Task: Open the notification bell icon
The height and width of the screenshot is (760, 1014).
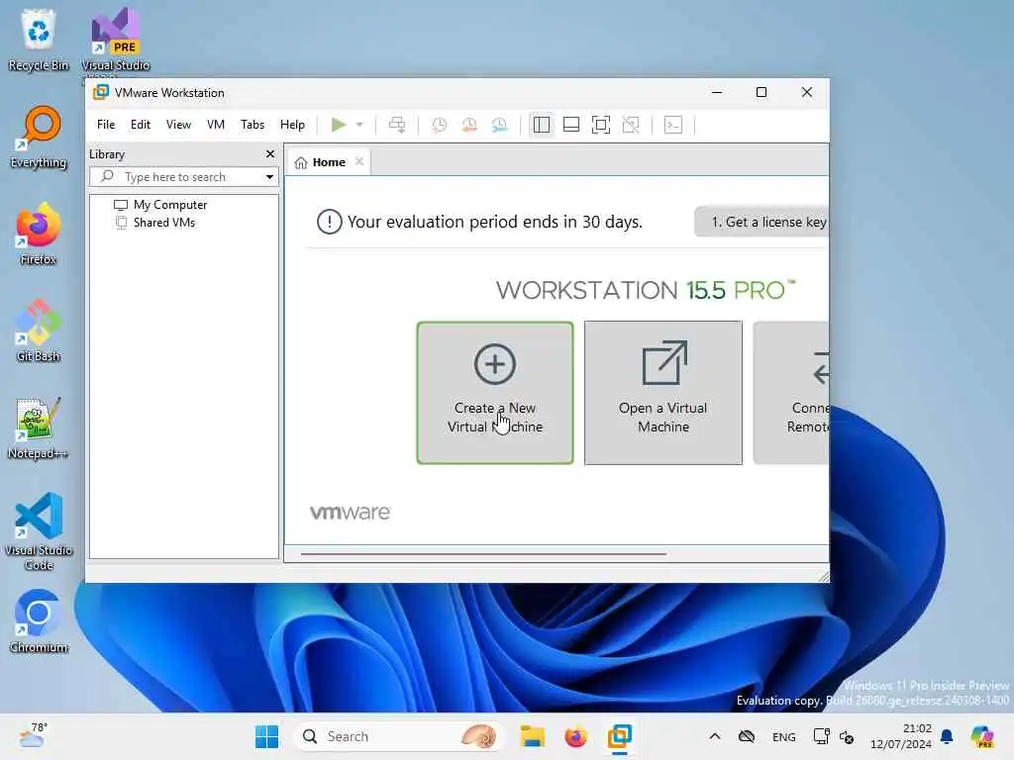Action: pyautogui.click(x=947, y=736)
